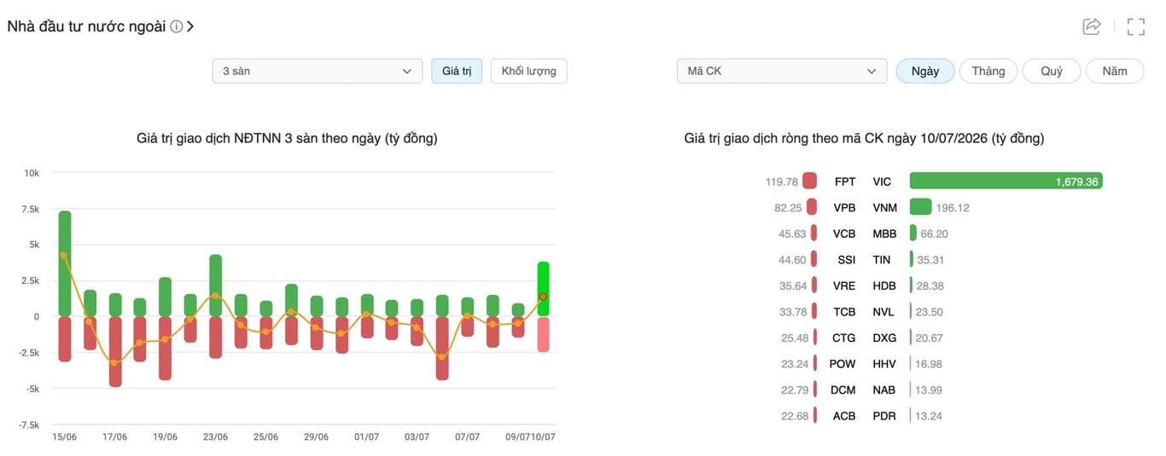
Task: Click the red FPT net sell bar
Action: tap(810, 181)
